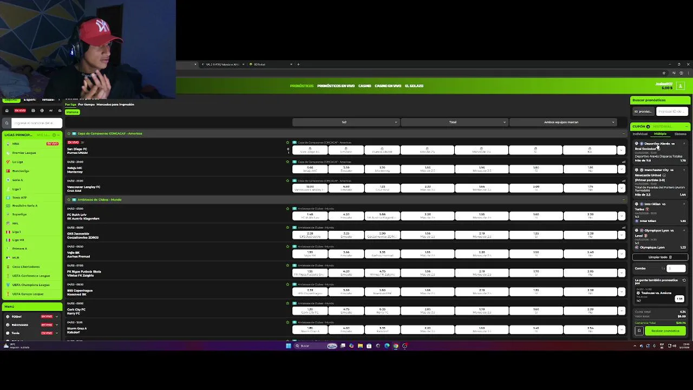Click the Combo stake input field

click(x=676, y=268)
